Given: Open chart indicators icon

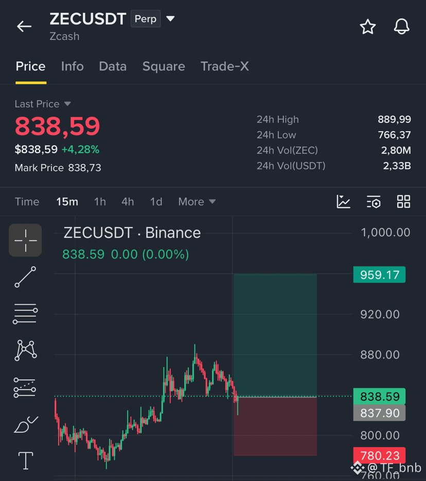Looking at the screenshot, I should 343,201.
